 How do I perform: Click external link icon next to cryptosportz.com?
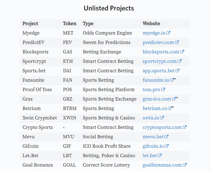[184, 127]
